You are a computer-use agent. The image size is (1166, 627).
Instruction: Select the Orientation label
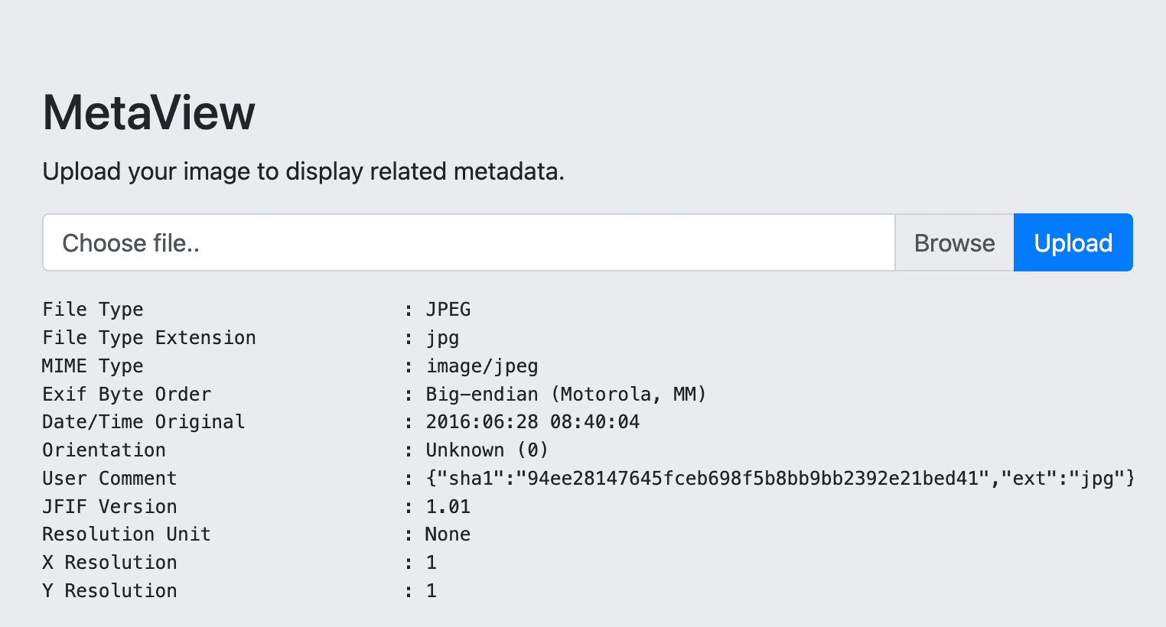pos(104,450)
